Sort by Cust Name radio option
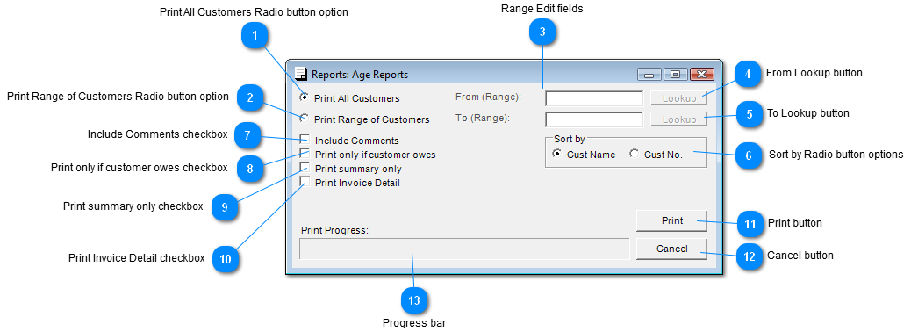Image resolution: width=911 pixels, height=332 pixels. point(557,154)
